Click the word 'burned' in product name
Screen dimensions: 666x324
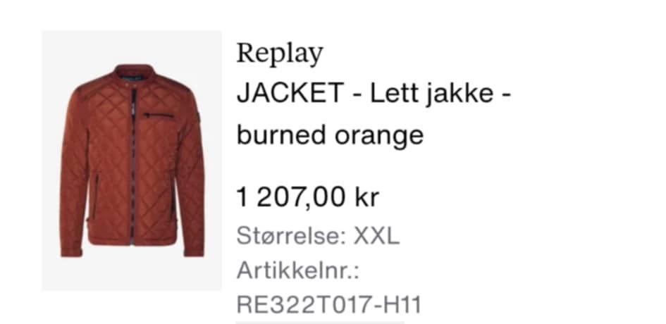click(x=282, y=135)
